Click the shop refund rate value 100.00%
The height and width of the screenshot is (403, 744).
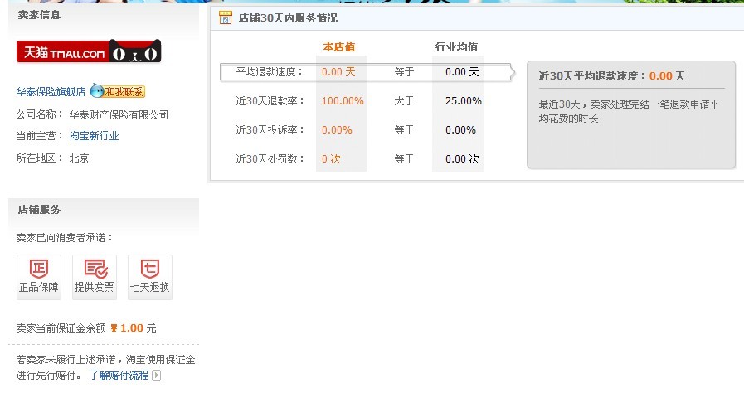pyautogui.click(x=343, y=101)
